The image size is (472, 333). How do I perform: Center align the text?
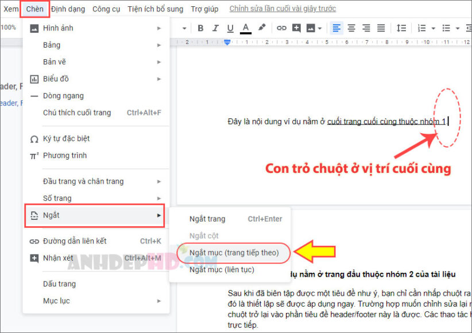351,28
